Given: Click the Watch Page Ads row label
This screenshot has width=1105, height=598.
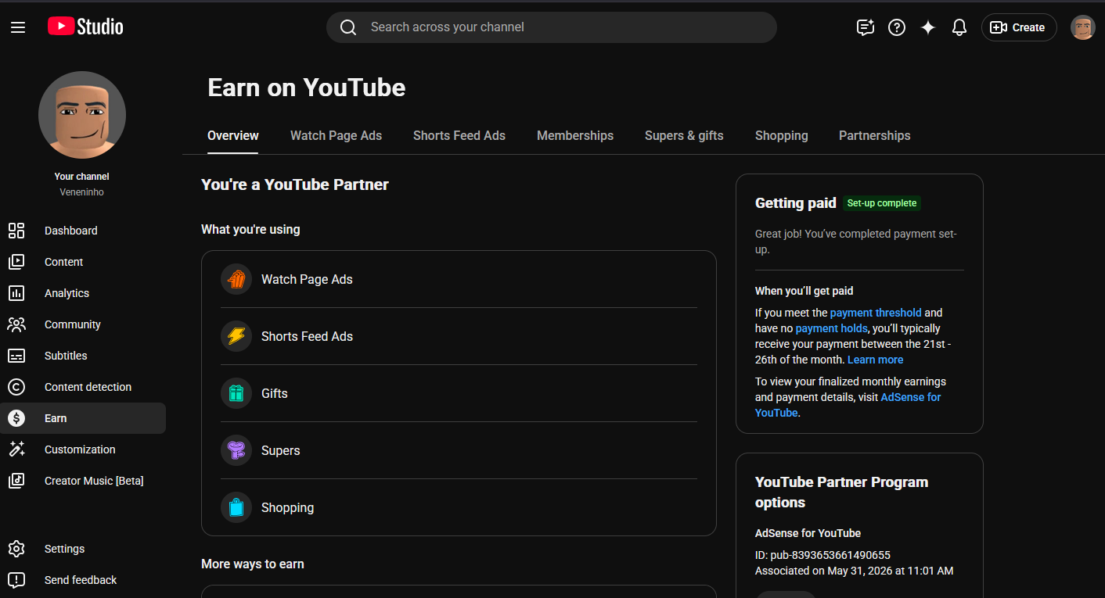Looking at the screenshot, I should (x=307, y=279).
